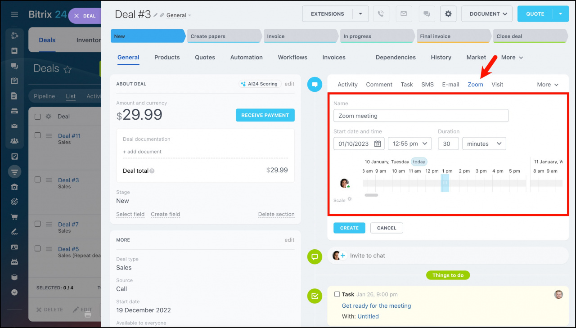Click the chat bubbles icon in deal header
Screen dimensions: 576x328
(427, 14)
